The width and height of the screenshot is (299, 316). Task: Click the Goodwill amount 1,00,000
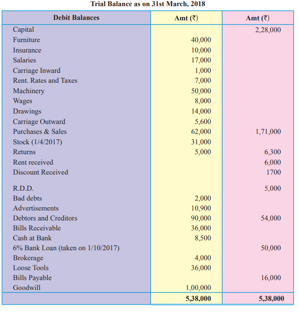click(x=198, y=288)
